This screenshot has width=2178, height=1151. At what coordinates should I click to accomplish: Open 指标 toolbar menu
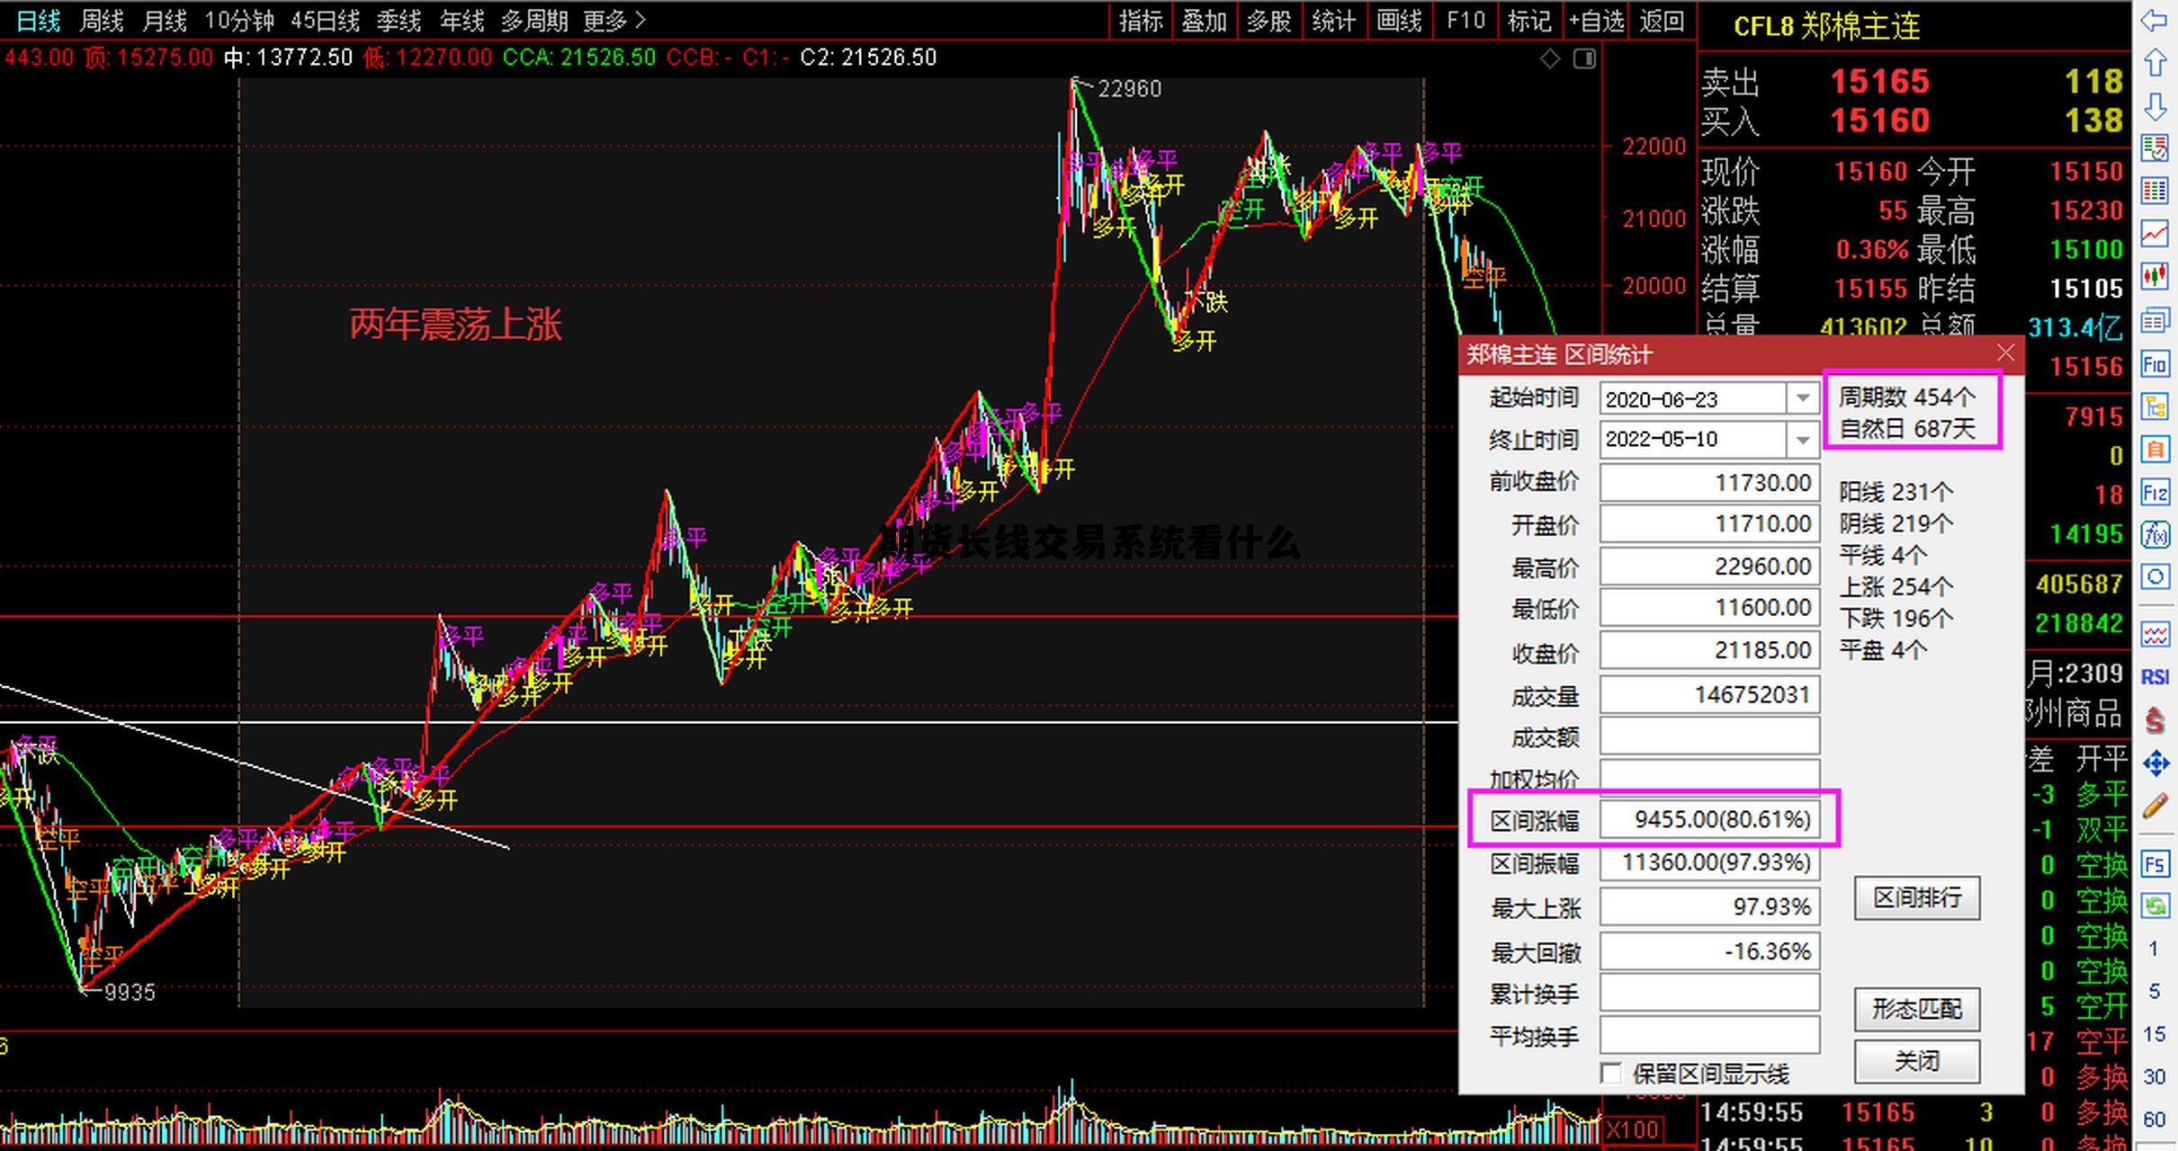(1140, 21)
